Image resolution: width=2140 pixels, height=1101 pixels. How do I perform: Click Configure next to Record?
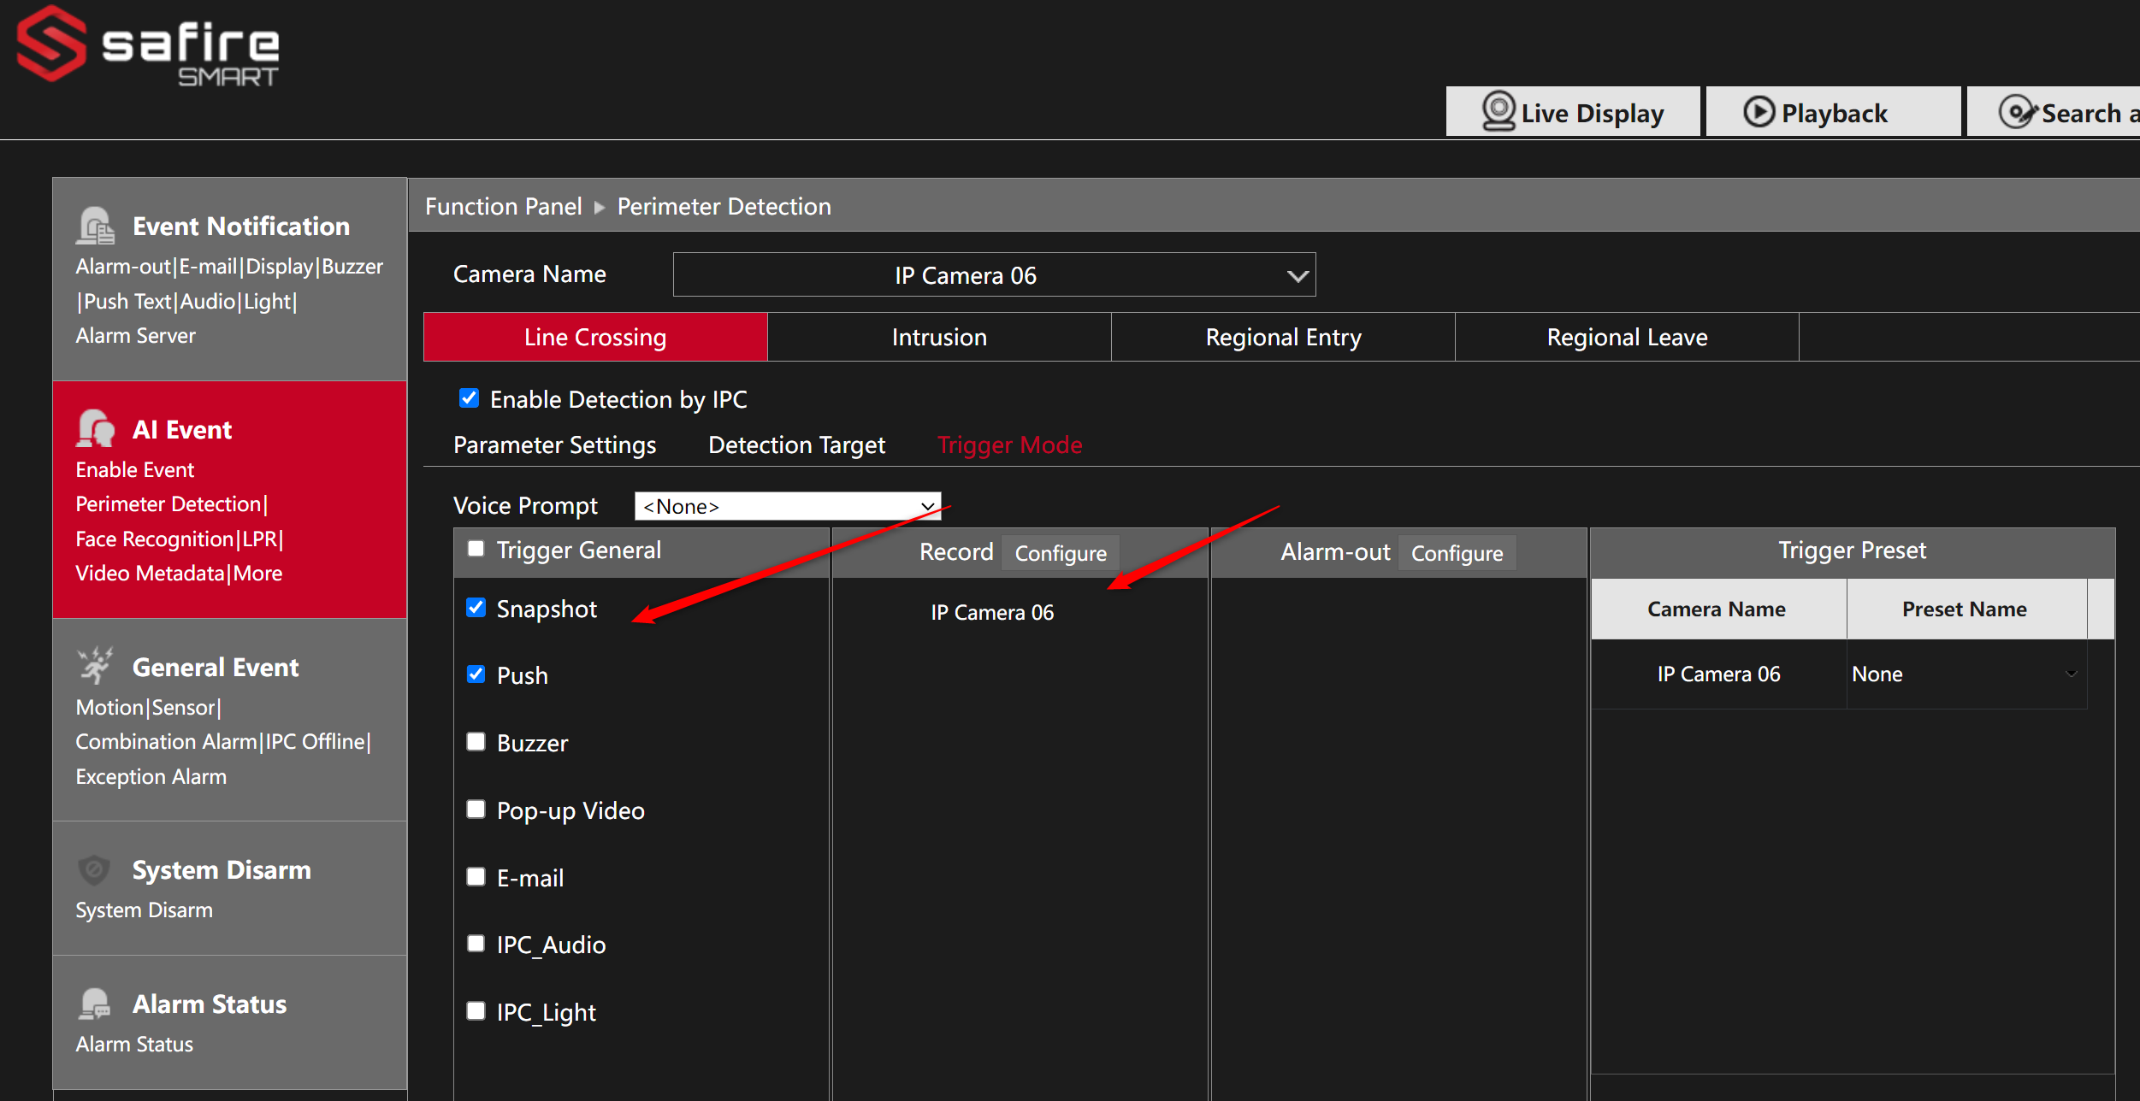[x=1061, y=552]
